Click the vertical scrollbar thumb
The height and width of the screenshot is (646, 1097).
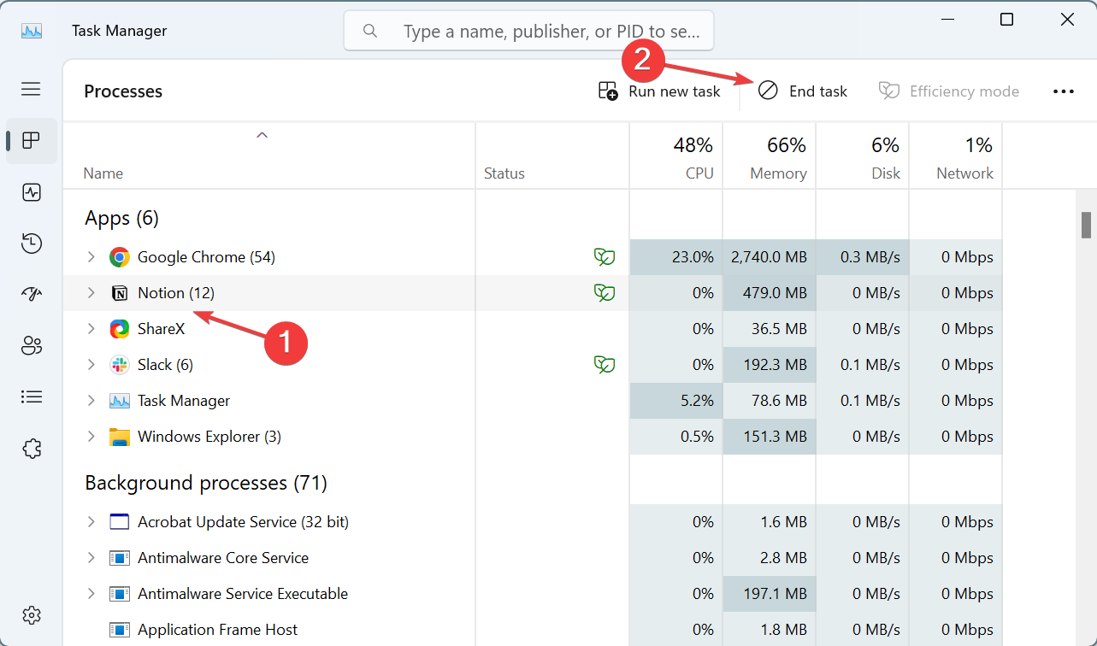1087,225
